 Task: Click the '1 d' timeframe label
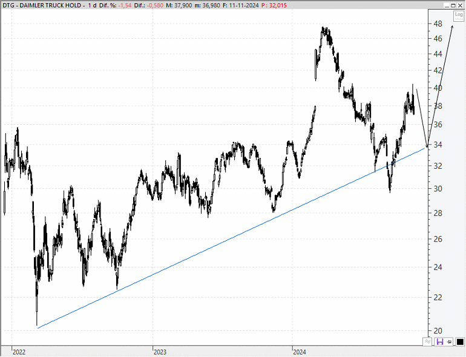tap(92, 5)
